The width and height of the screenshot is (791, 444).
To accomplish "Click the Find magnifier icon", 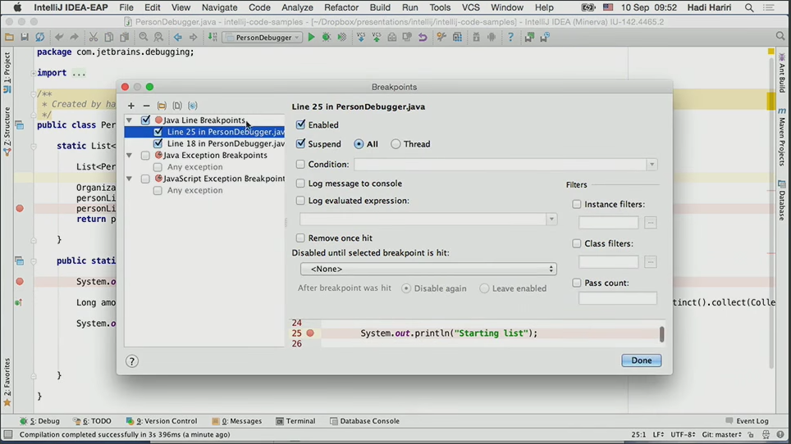I will (144, 37).
